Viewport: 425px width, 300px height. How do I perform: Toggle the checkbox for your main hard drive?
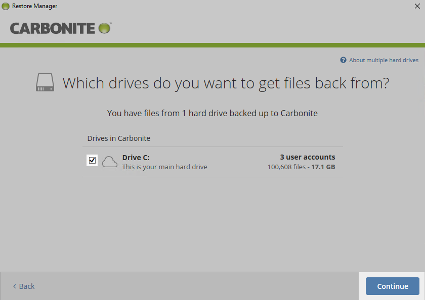(92, 161)
